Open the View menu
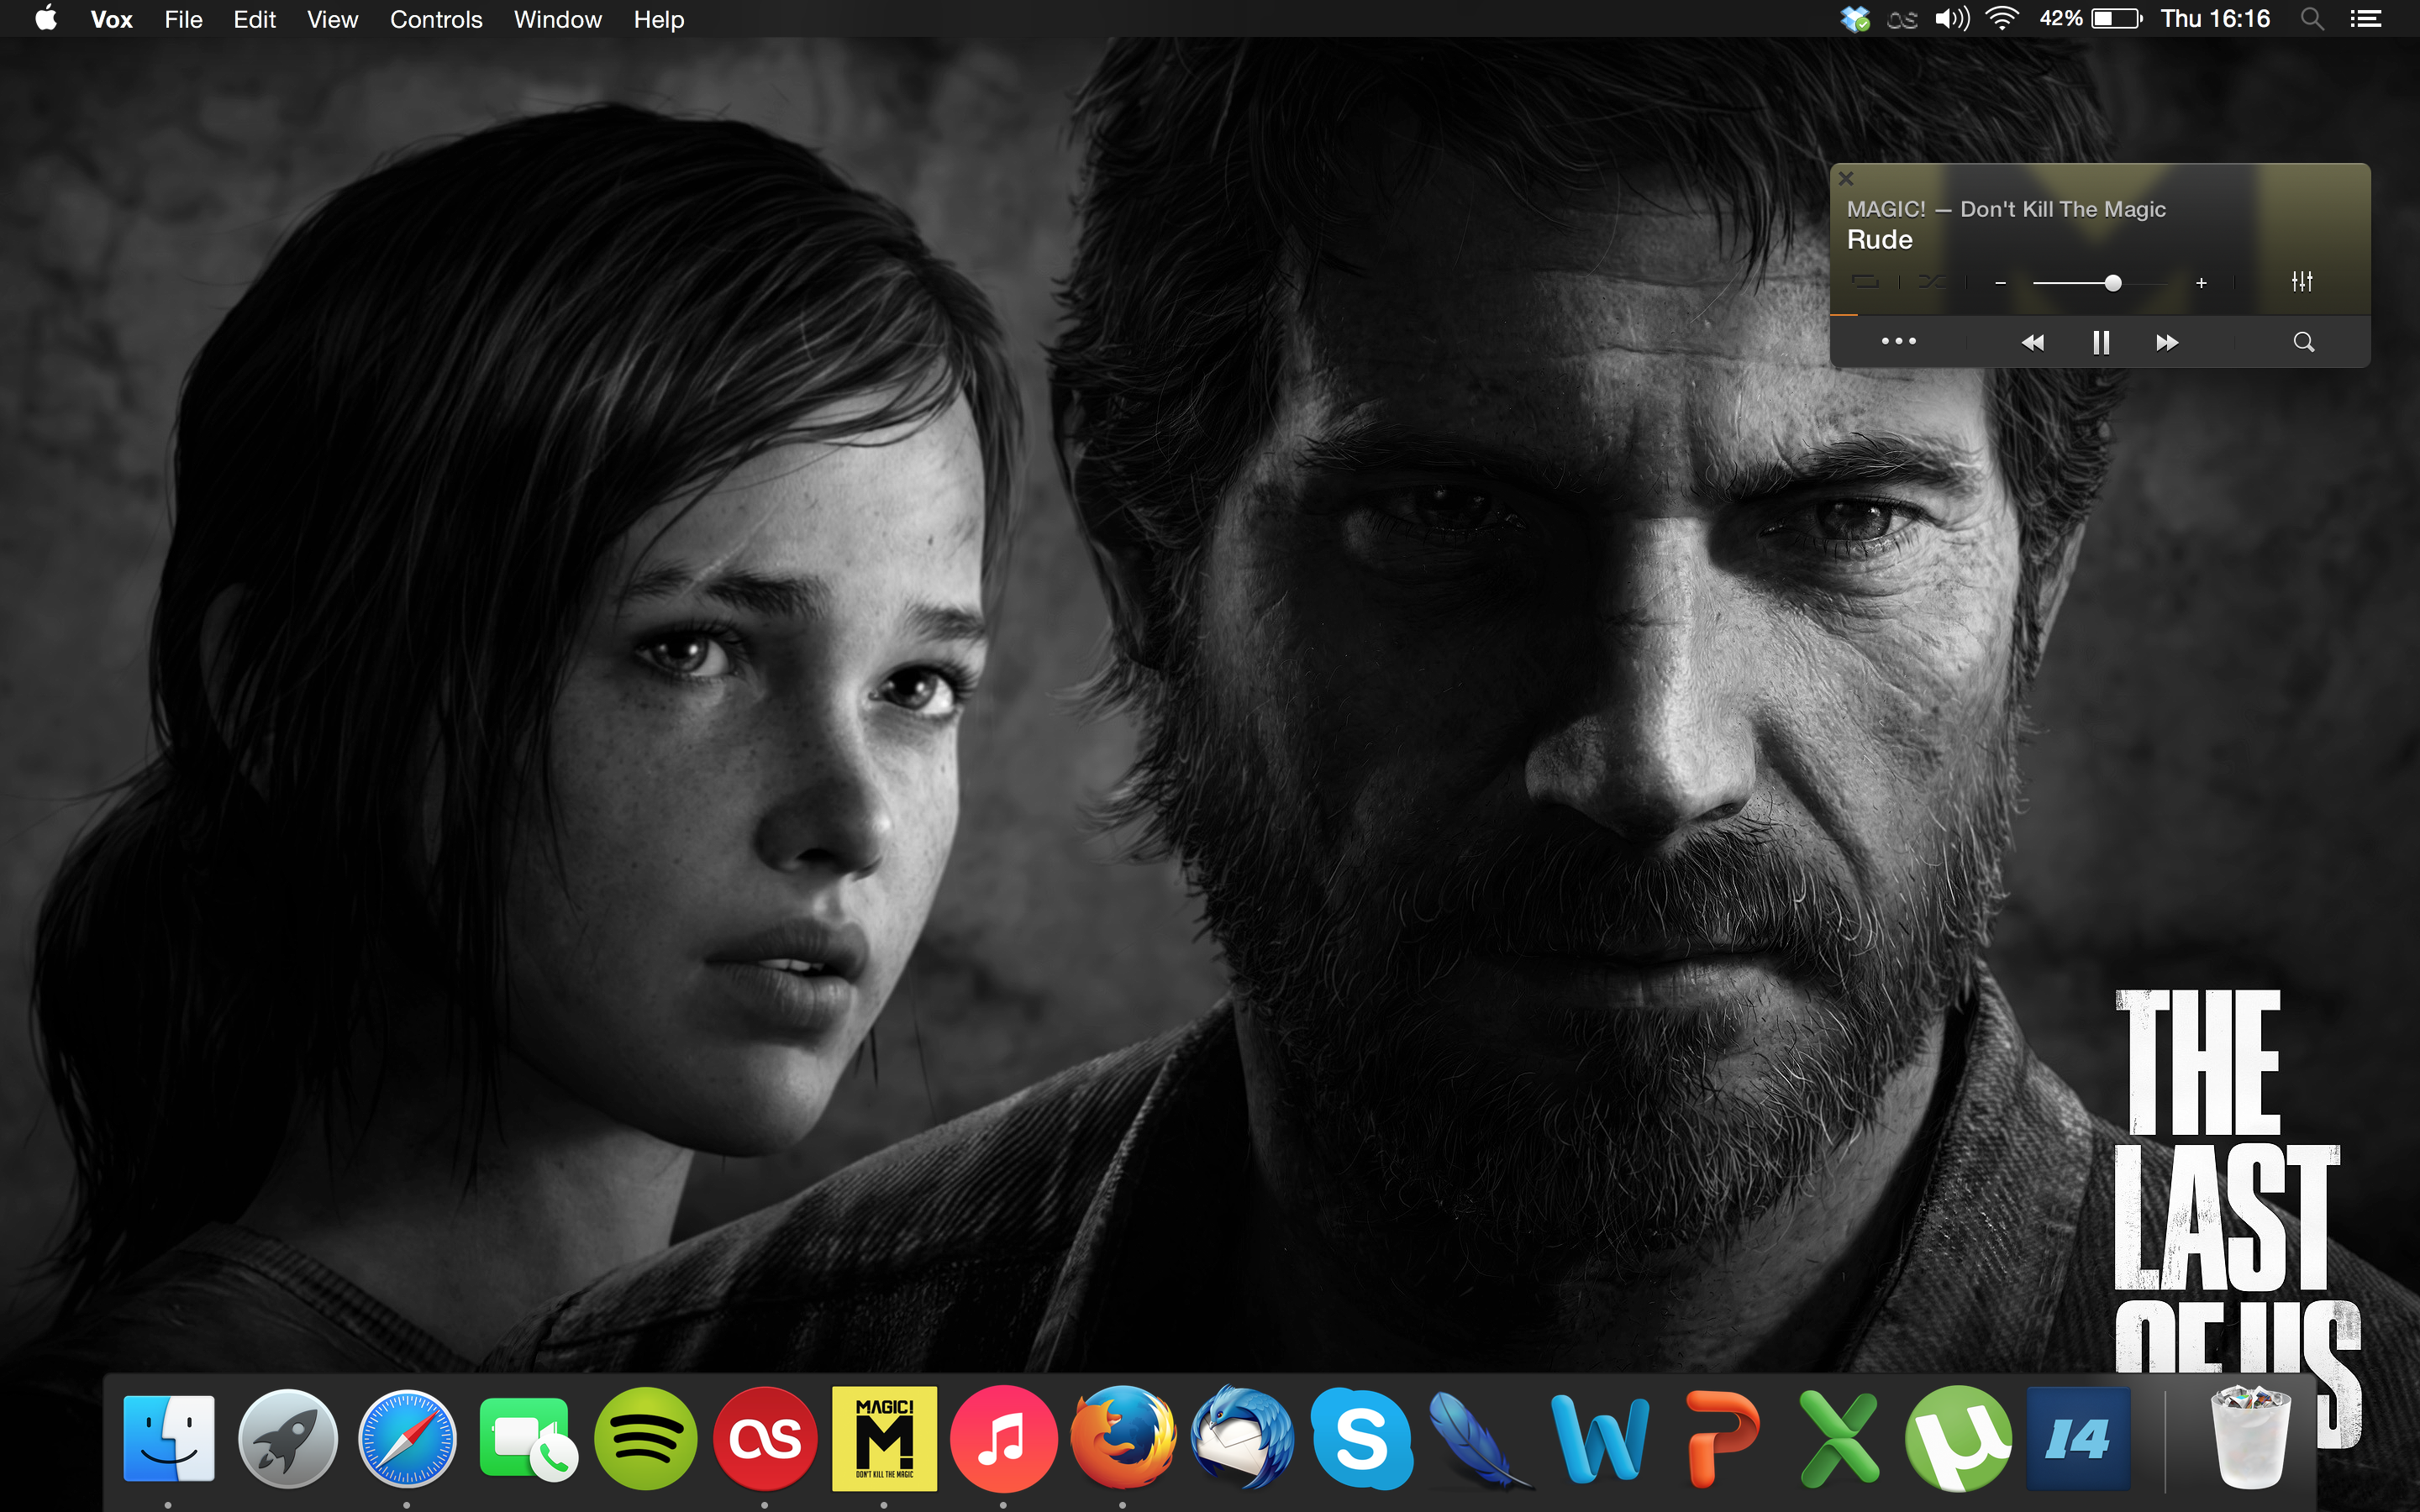Viewport: 2420px width, 1512px height. (x=332, y=19)
